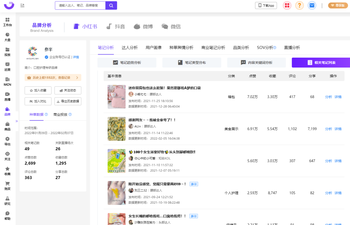This screenshot has width=350, height=225.
Task: Open 笔记趋势分析 section button
Action: coord(127,63)
